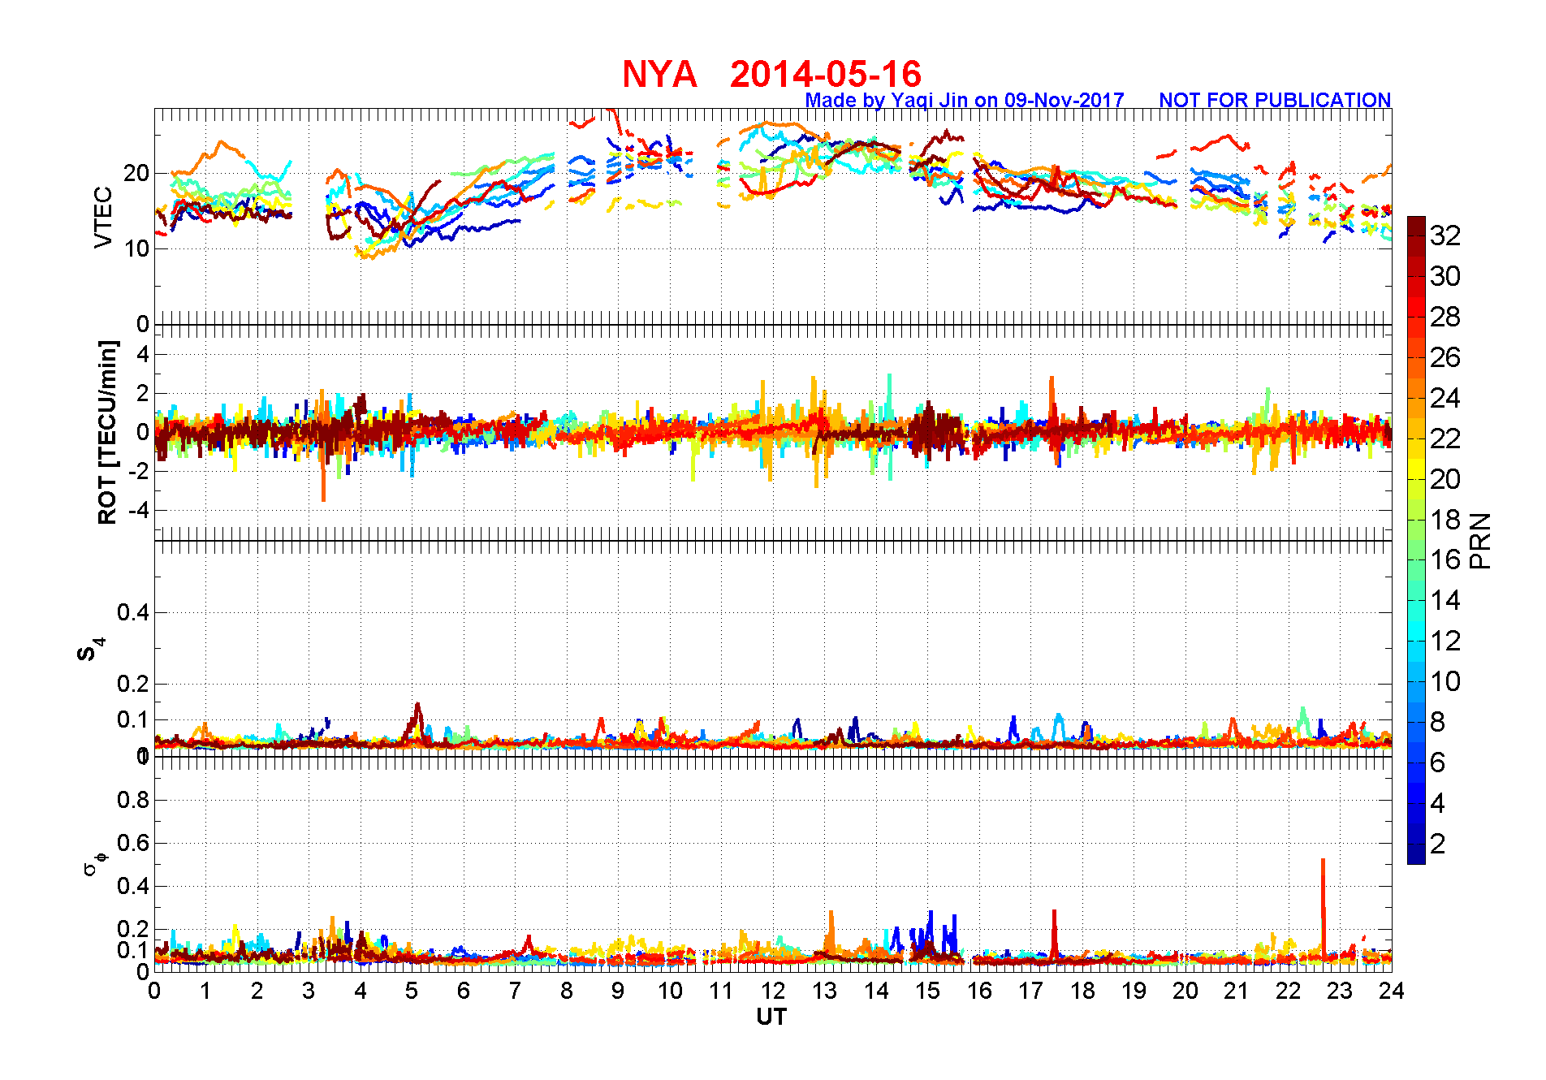
Task: Click the 'NOT FOR PUBLICATION' notice
Action: tap(1275, 100)
